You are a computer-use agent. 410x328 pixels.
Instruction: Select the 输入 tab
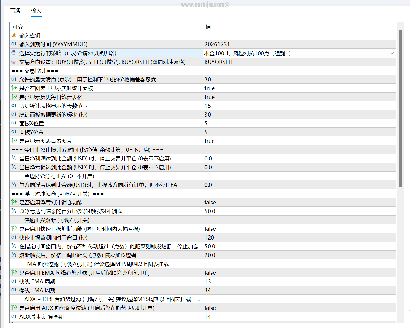coord(36,11)
